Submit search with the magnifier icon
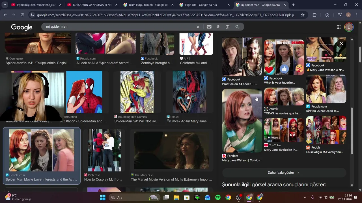Viewport: 362px width, 203px height. coord(237,27)
